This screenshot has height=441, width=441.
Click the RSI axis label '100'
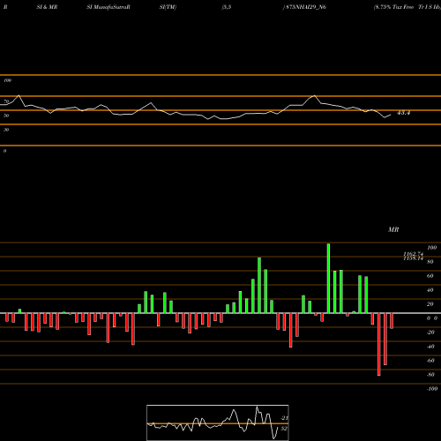(7, 80)
